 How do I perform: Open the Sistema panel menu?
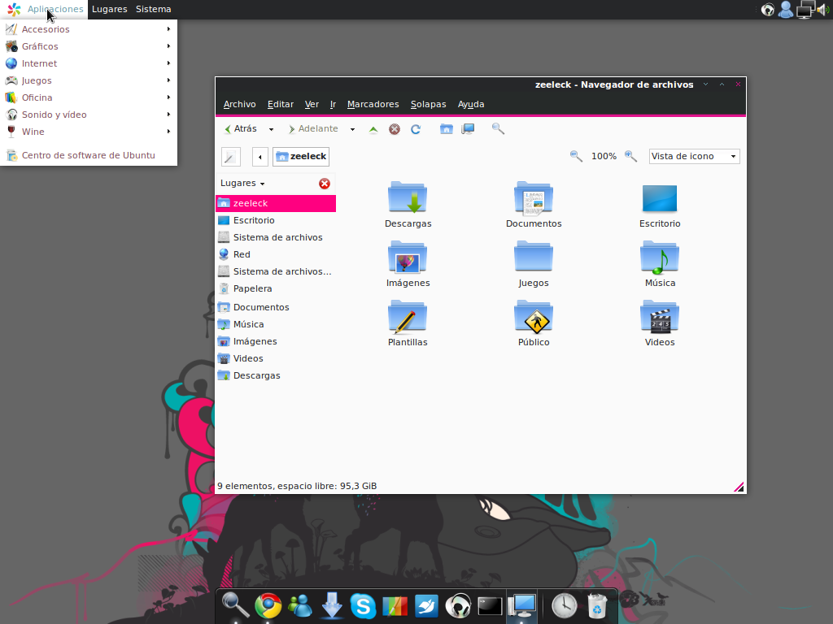click(x=154, y=9)
